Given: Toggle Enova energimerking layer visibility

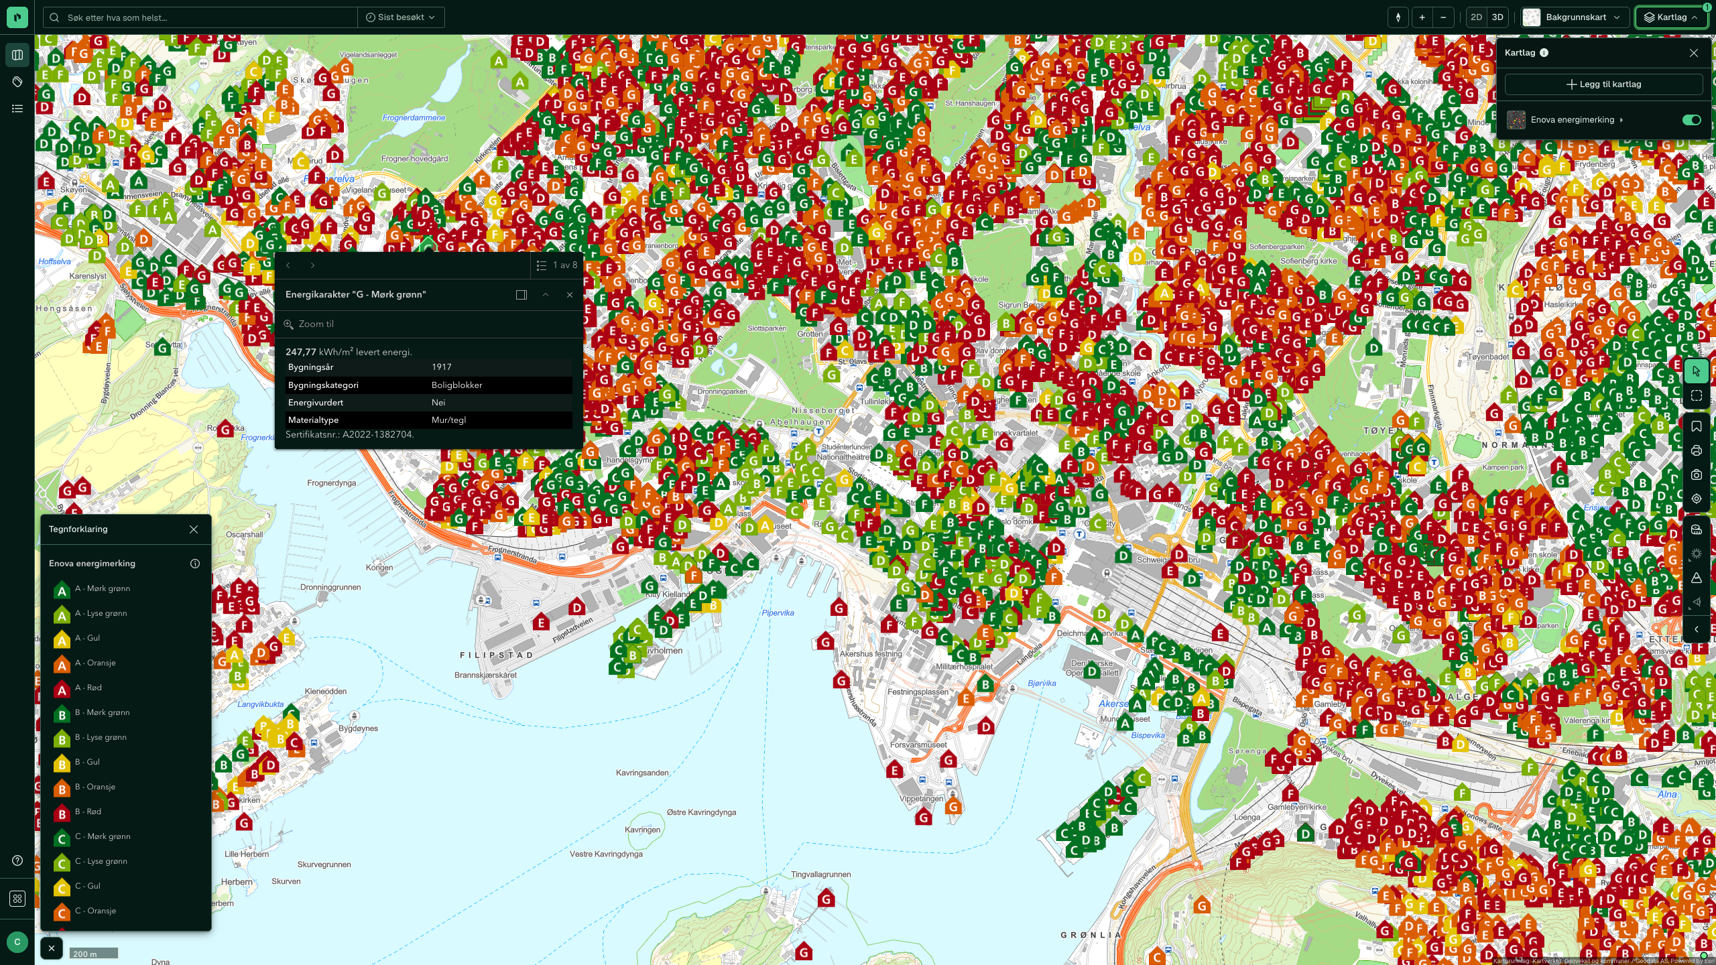Looking at the screenshot, I should coord(1691,120).
